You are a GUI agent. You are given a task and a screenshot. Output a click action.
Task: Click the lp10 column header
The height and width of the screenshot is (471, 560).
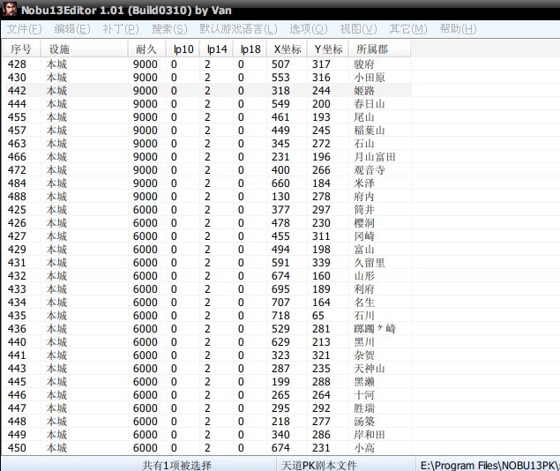pos(183,49)
